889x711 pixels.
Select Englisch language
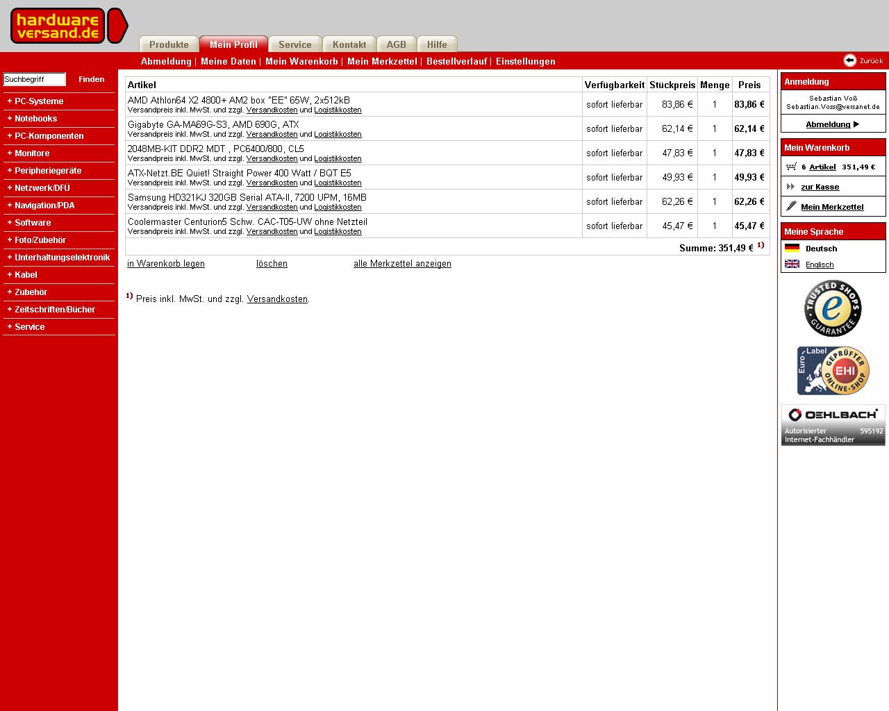(820, 265)
